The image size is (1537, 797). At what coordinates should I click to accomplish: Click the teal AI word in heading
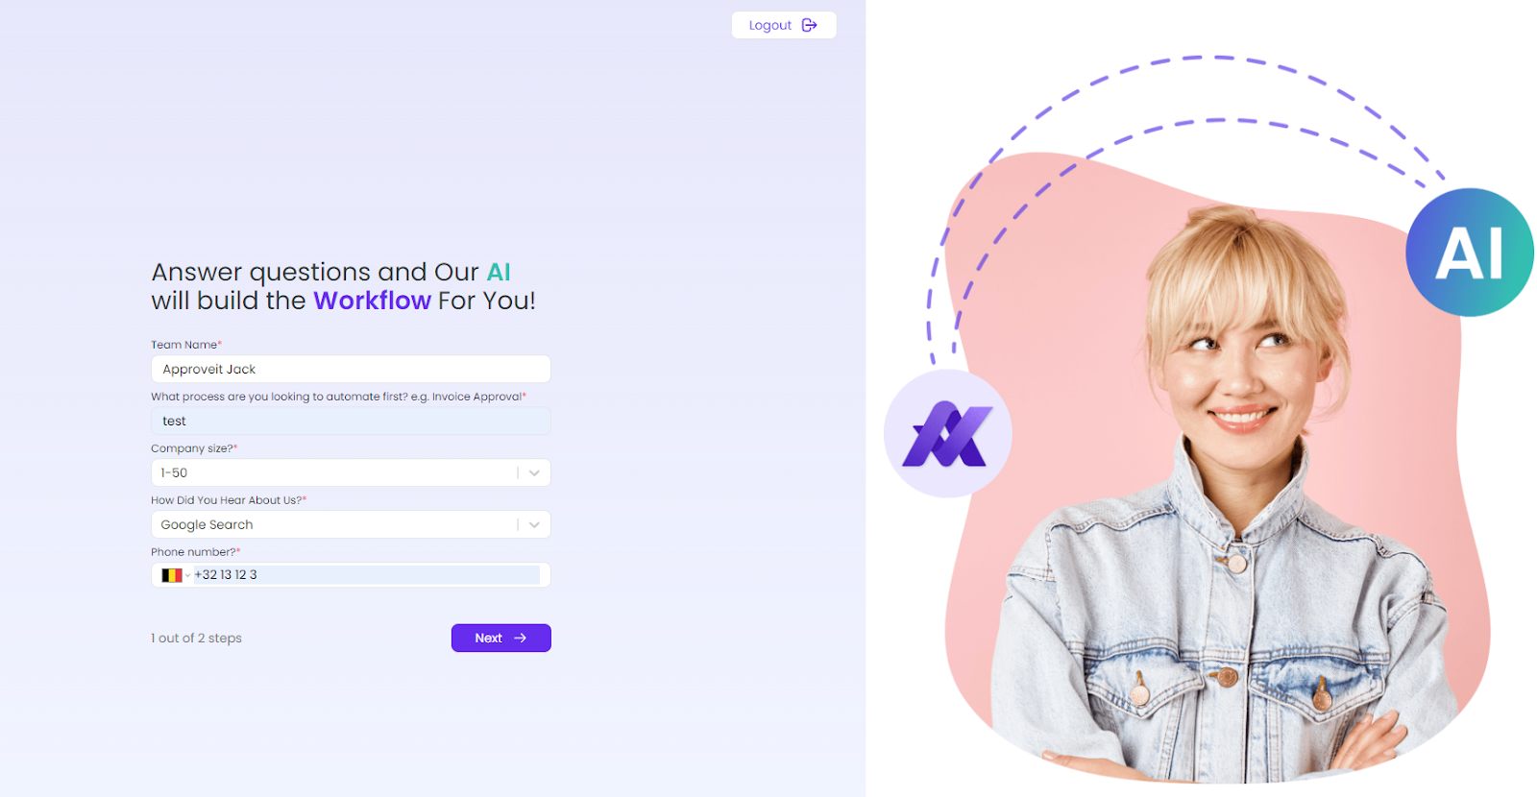click(499, 272)
